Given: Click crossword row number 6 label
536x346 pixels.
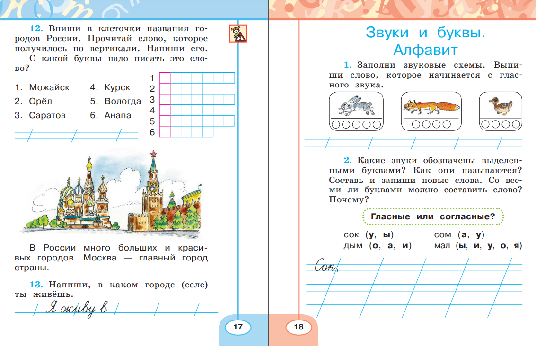Looking at the screenshot, I should 152,132.
